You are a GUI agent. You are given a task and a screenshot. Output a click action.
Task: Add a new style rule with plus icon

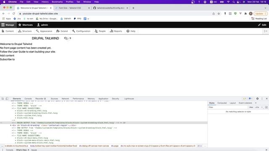262,107
